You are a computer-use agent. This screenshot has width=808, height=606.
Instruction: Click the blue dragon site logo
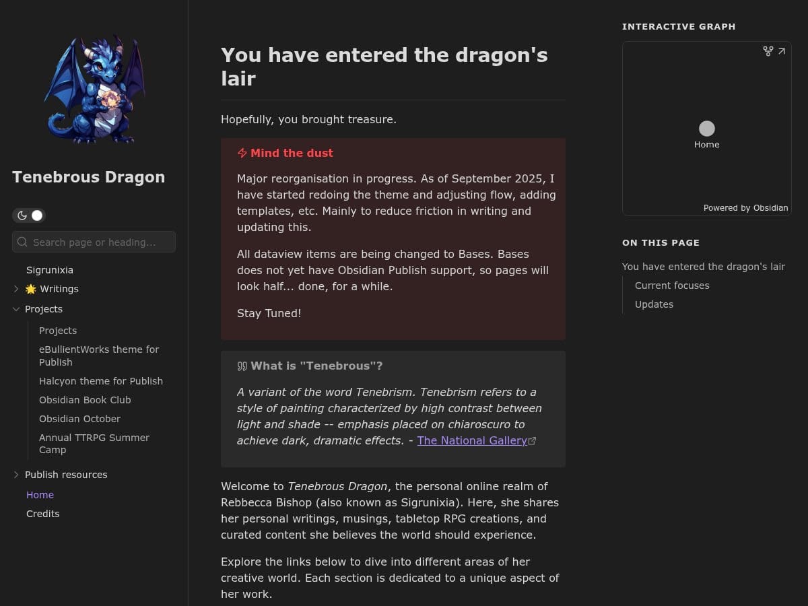click(x=94, y=90)
